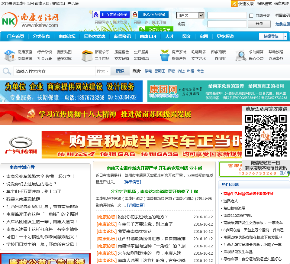Open the 爱心公益 category link

coord(256,59)
